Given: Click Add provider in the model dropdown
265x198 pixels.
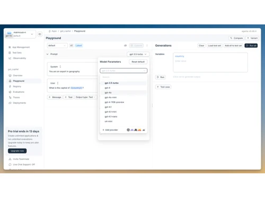Looking at the screenshot, I should pos(110,130).
